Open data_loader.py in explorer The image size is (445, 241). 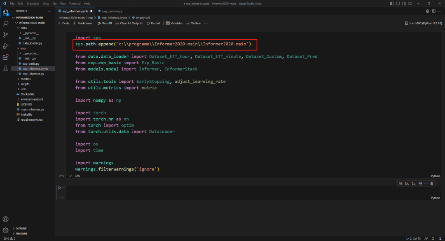[x=33, y=43]
